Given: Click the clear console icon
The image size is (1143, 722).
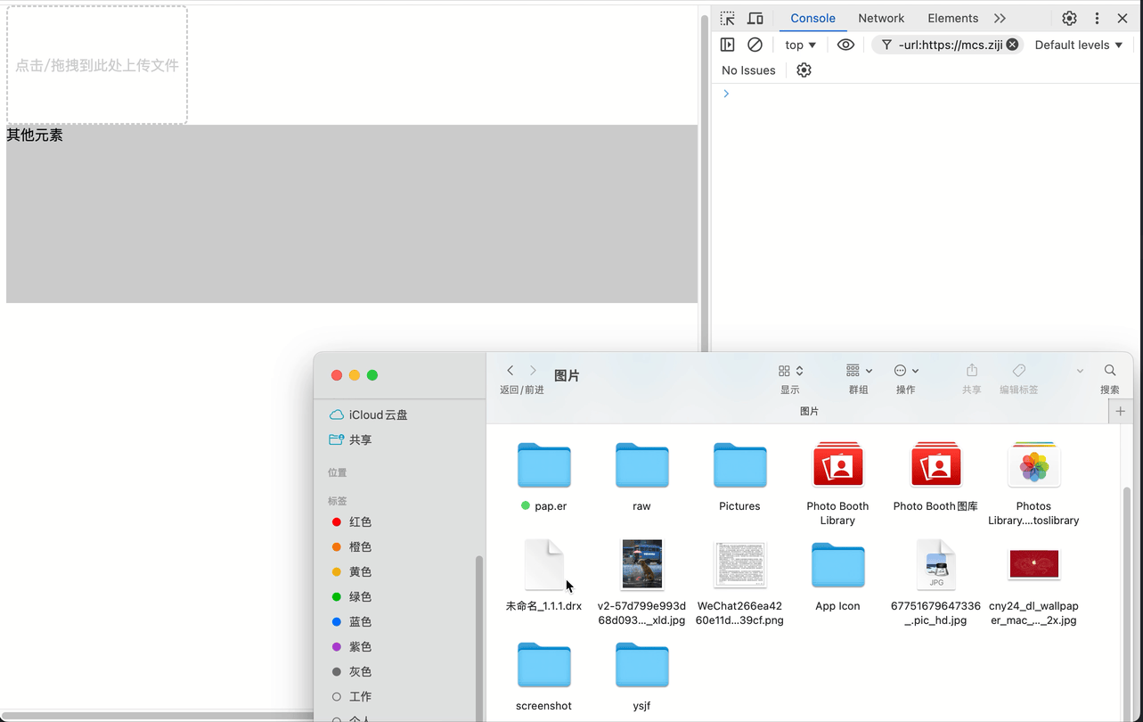Looking at the screenshot, I should click(755, 45).
